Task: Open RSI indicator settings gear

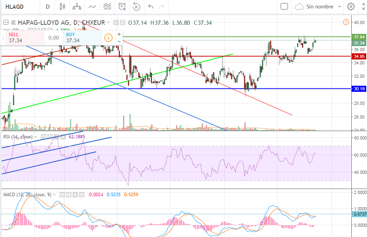Action: point(50,137)
